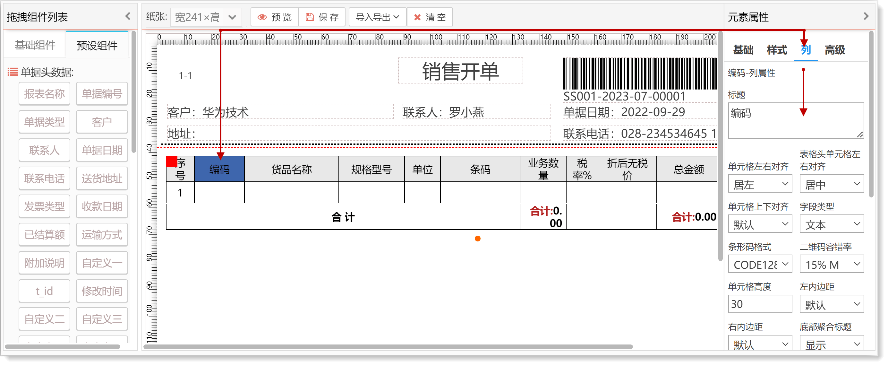
Task: Switch to the 样式 properties tab
Action: (777, 50)
